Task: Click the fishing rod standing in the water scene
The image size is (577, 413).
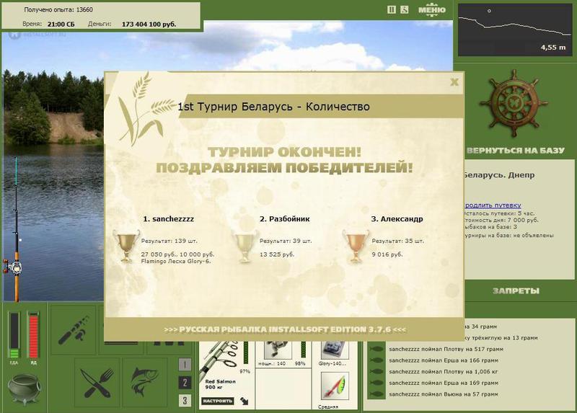Action: coord(15,230)
